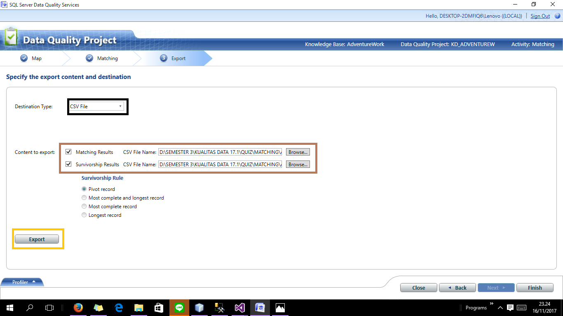
Task: Select the Pivot record rule
Action: point(84,189)
